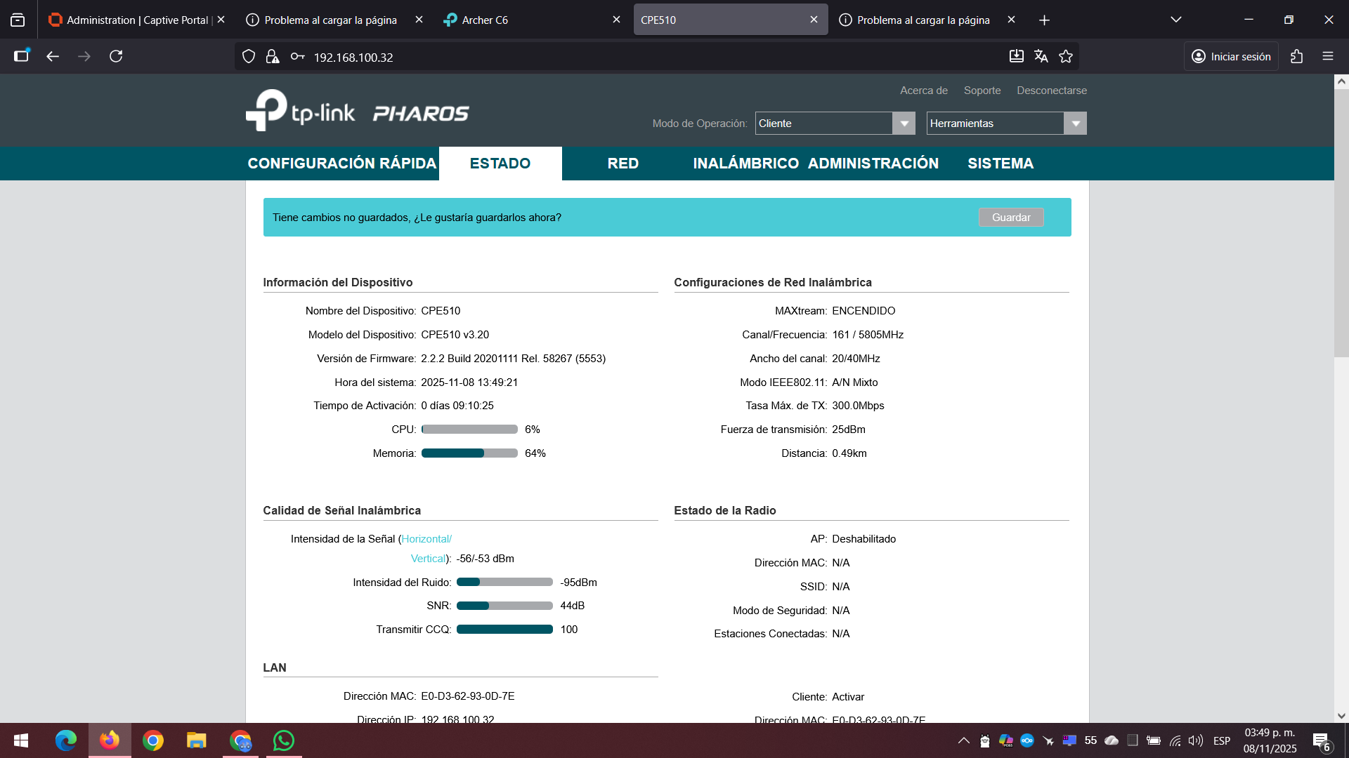Open recent browsing tab overview icon
Viewport: 1349px width, 758px height.
[18, 20]
